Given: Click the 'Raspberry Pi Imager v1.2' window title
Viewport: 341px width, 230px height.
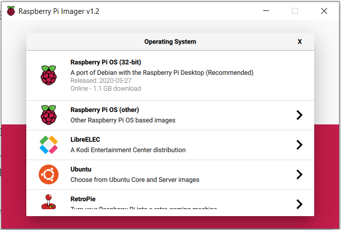Looking at the screenshot, I should [x=59, y=11].
